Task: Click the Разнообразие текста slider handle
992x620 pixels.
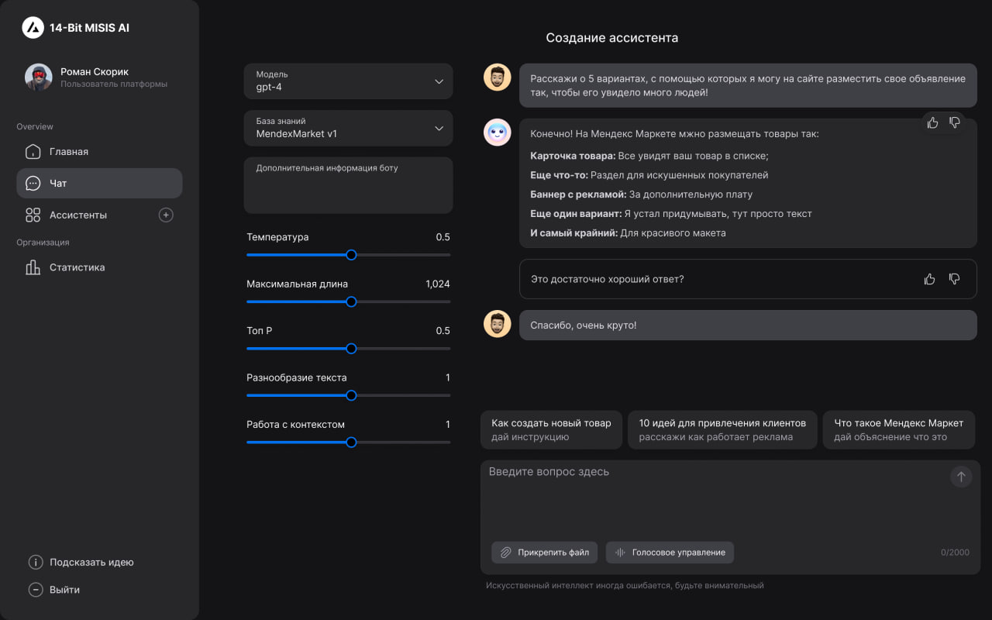Action: (x=351, y=395)
